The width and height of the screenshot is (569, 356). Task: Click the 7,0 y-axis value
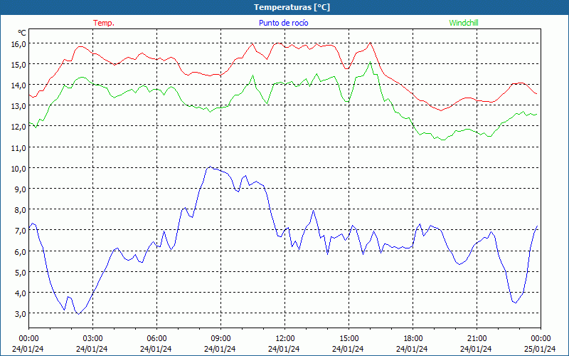click(x=21, y=230)
